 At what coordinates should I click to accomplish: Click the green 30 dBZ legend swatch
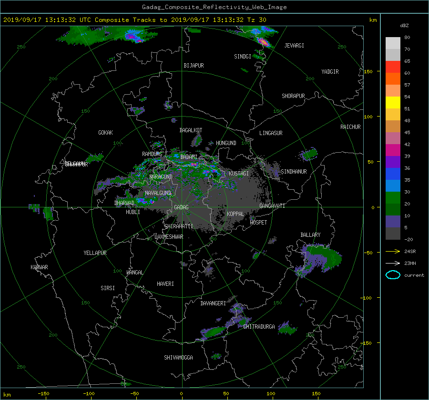coord(393,198)
